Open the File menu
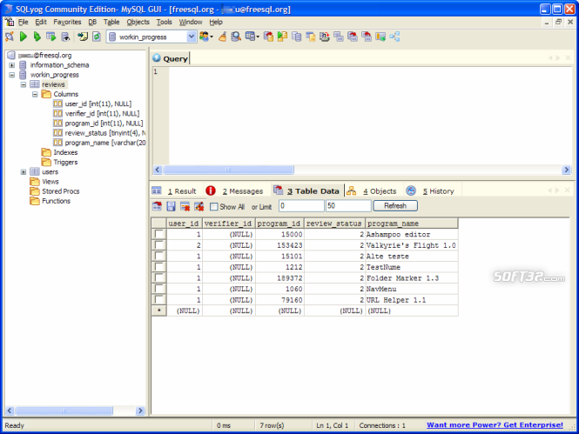This screenshot has width=579, height=434. [x=24, y=22]
